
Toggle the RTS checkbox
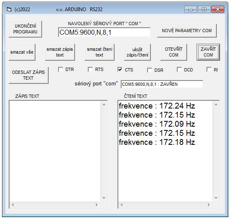pyautogui.click(x=90, y=69)
